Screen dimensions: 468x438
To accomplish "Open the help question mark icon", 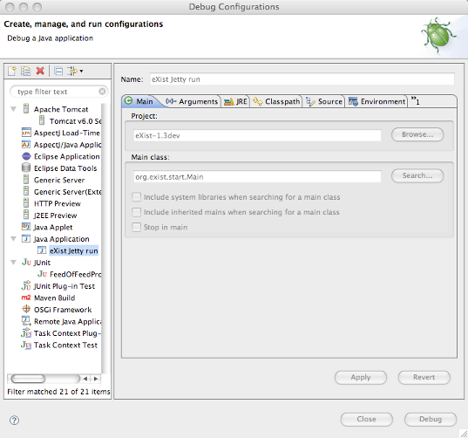I will coord(14,421).
